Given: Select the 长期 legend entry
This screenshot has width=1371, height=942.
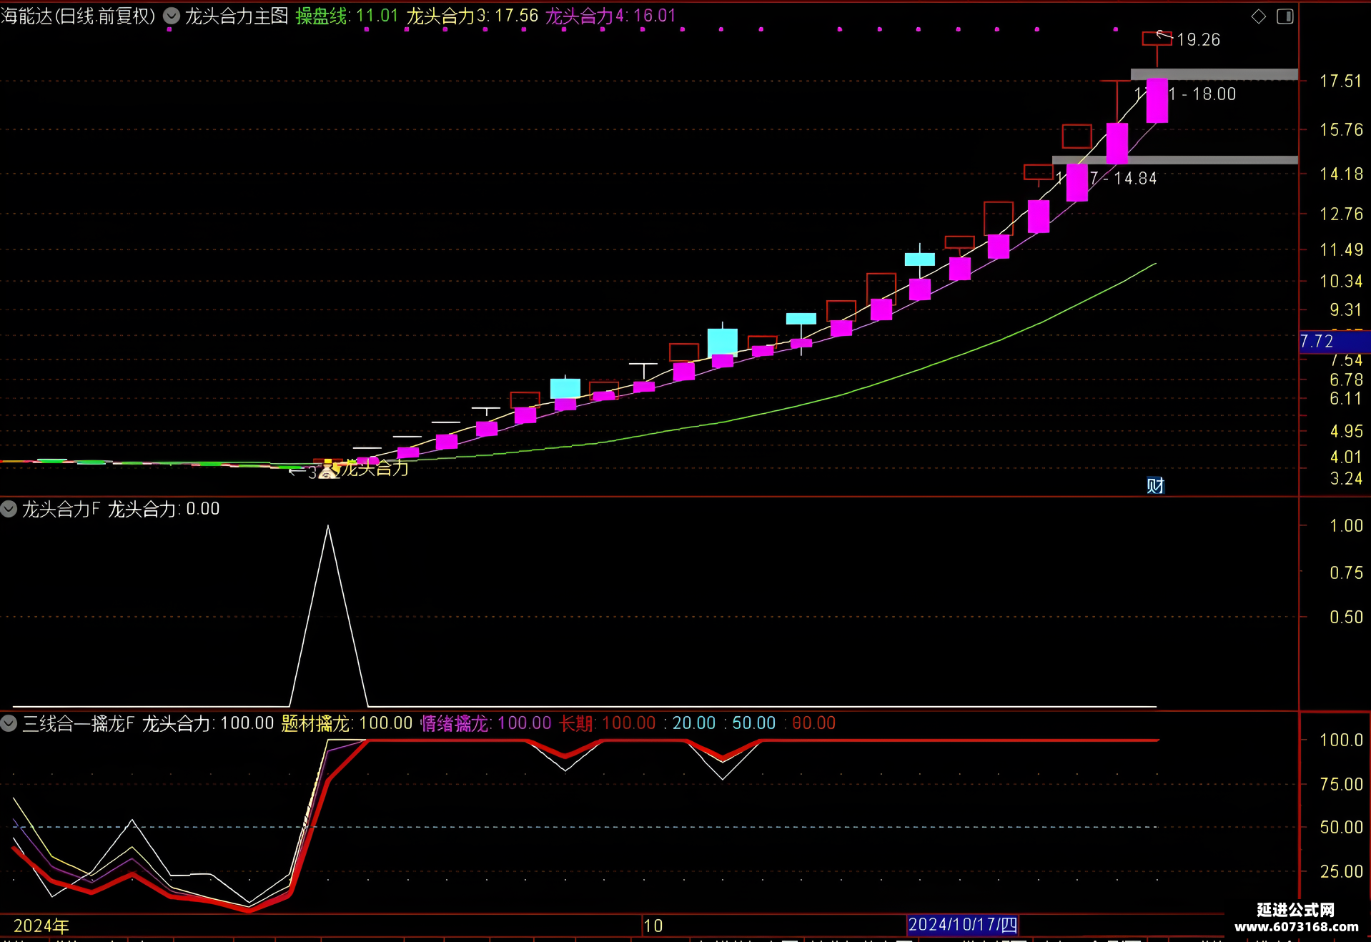Looking at the screenshot, I should (x=608, y=723).
